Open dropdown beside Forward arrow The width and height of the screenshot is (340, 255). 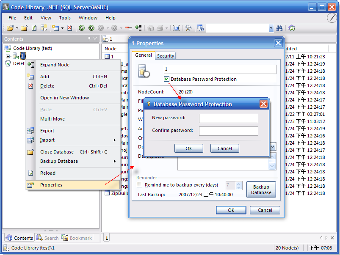tap(121, 28)
